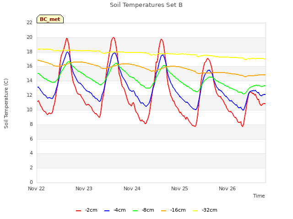Screen dimensions: 293x219
Task: Toggle the -16cm legend entry
Action: 173,210
